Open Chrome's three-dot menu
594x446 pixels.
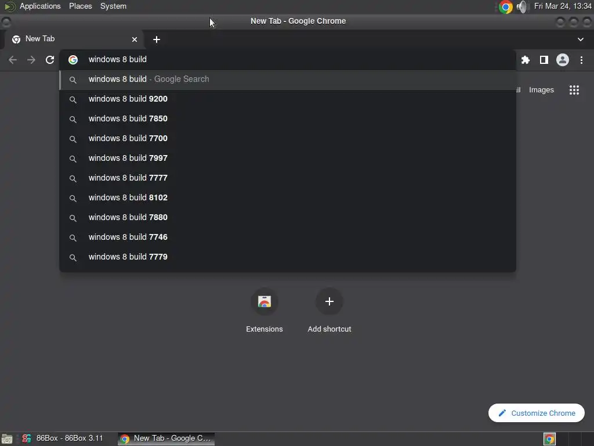[x=581, y=60]
